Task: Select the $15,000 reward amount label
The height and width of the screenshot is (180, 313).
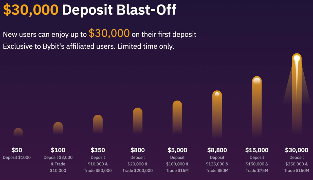Action: (257, 150)
